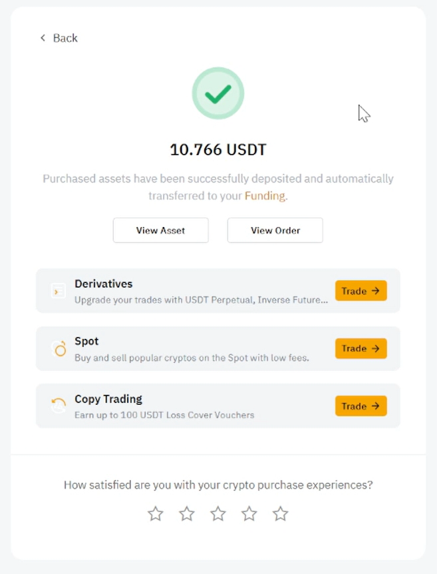Image resolution: width=437 pixels, height=574 pixels.
Task: Click Trade button for Derivatives
Action: click(x=361, y=291)
